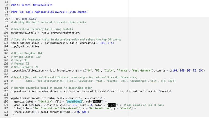Screen dimensions: 209x118
Task: Click the vjust value '-0.5'
Action: (74, 105)
